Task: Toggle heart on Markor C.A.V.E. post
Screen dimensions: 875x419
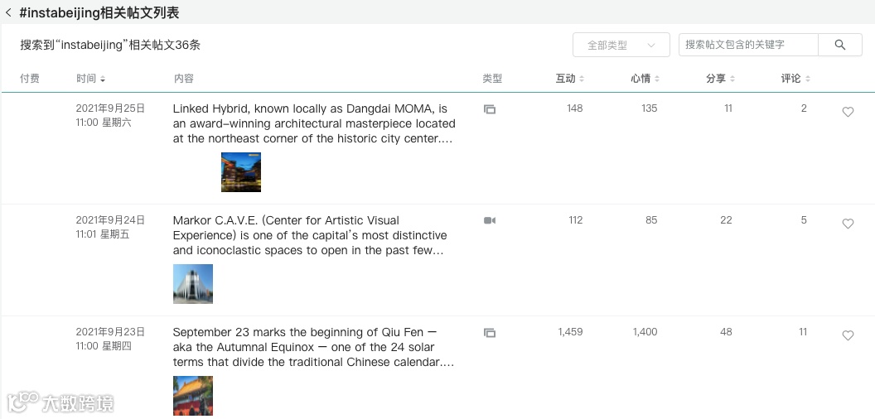Action: [848, 224]
